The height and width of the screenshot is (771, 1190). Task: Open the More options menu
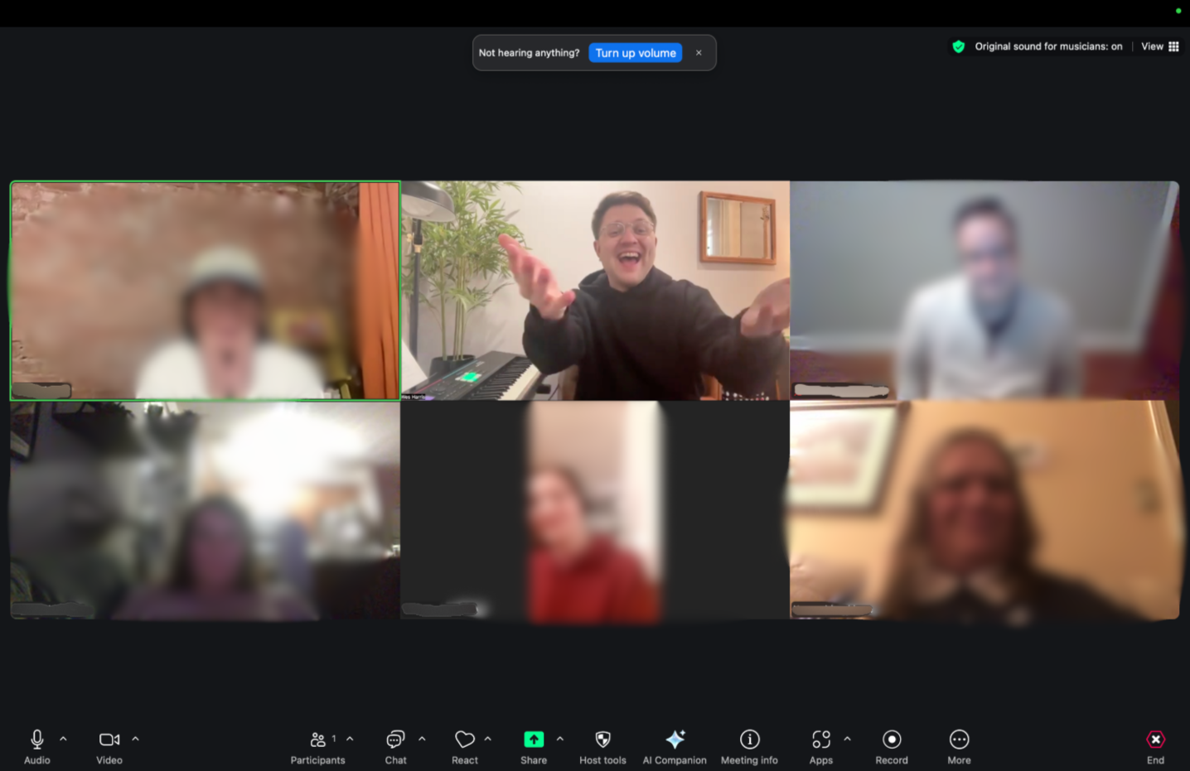click(958, 739)
